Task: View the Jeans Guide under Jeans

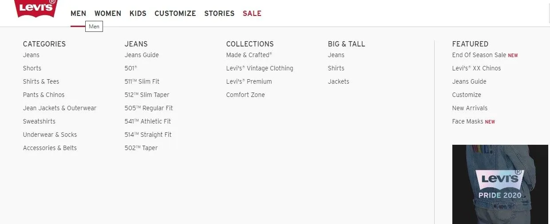Action: point(142,55)
